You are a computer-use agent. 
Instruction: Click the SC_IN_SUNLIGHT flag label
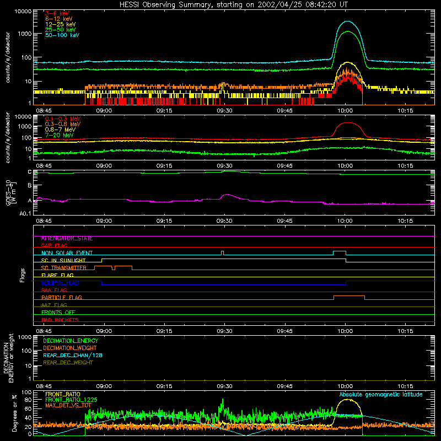click(x=63, y=260)
